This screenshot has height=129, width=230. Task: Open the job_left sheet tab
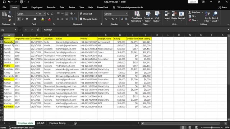pyautogui.click(x=41, y=123)
